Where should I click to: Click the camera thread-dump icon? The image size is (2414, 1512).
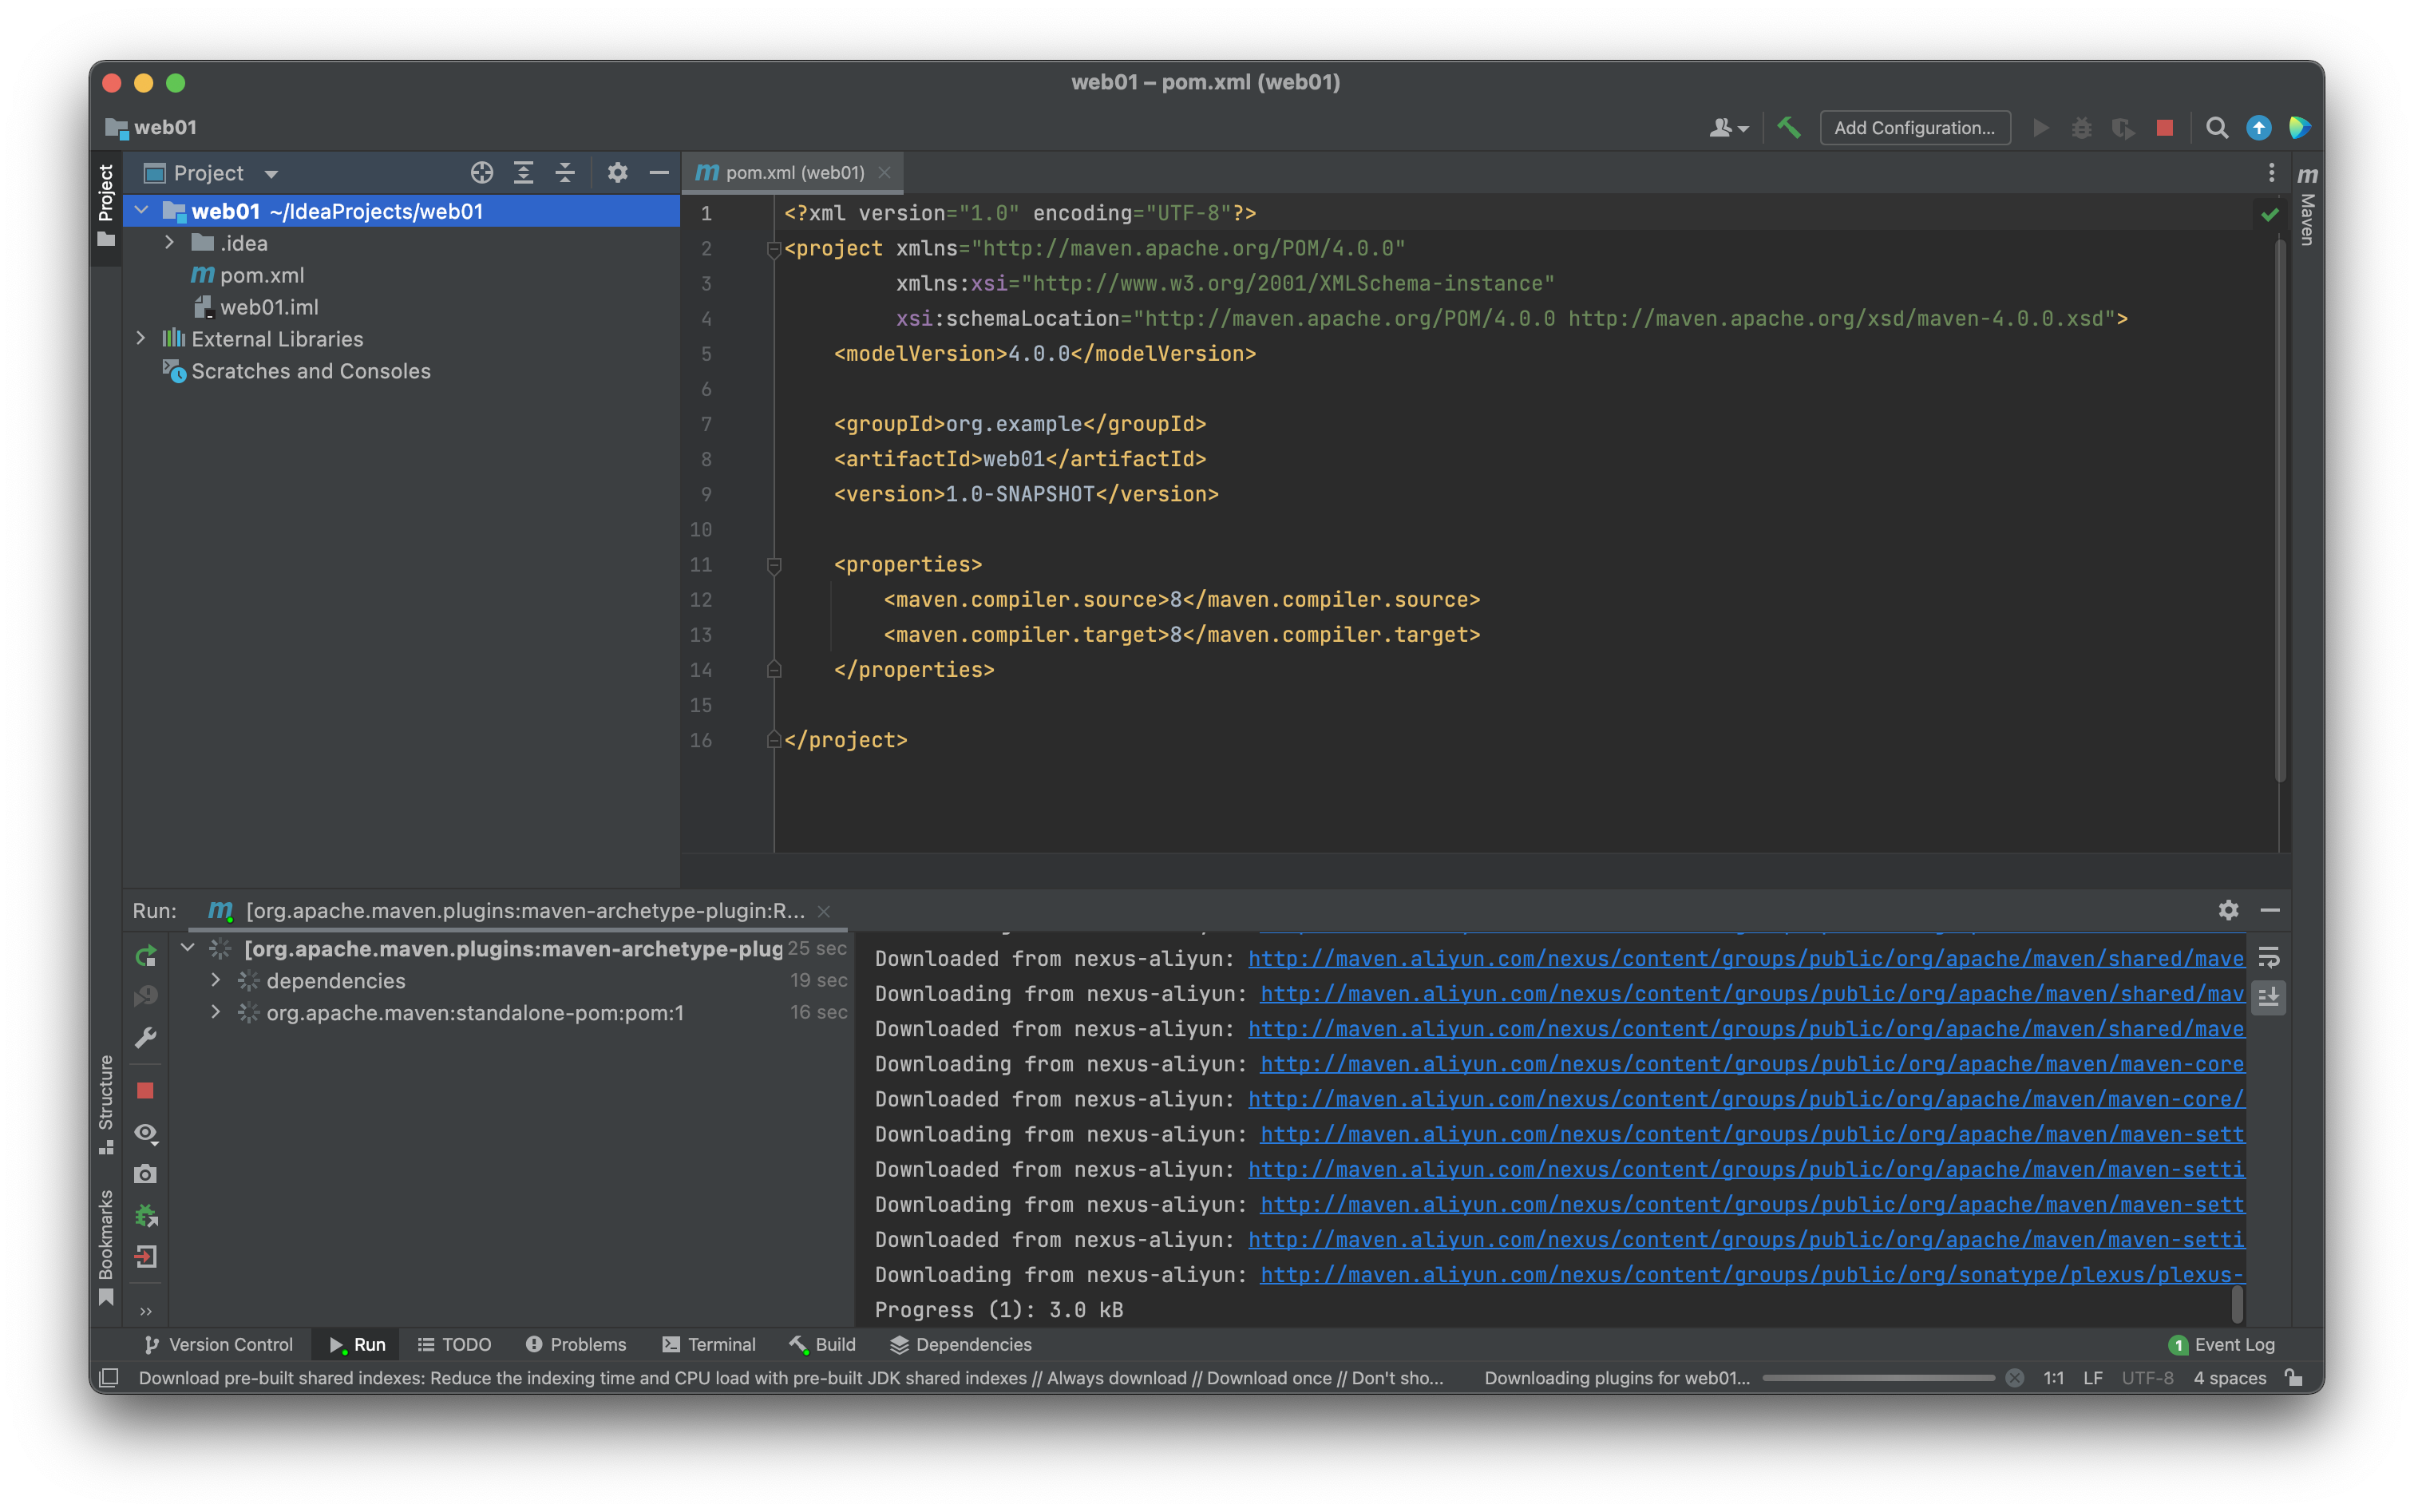146,1174
